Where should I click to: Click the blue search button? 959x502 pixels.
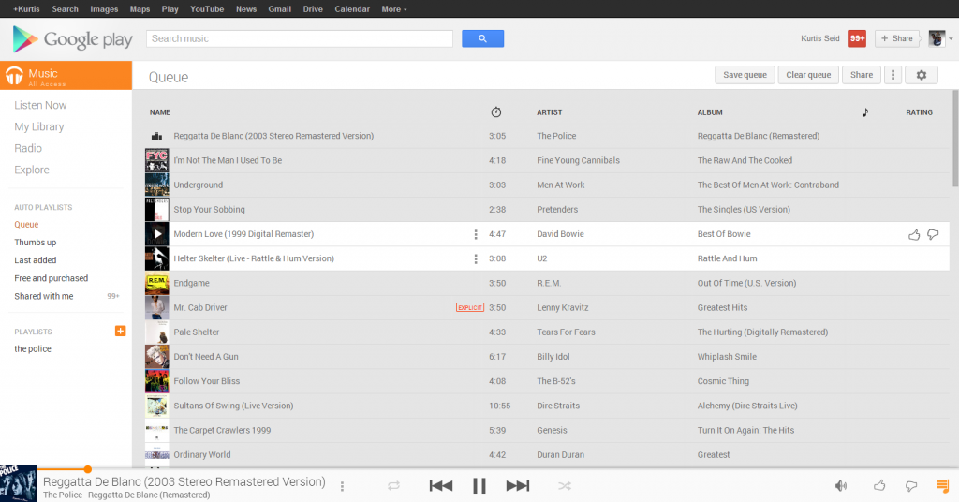[x=482, y=38]
